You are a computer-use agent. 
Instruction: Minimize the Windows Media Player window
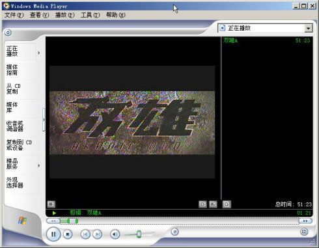pyautogui.click(x=296, y=6)
